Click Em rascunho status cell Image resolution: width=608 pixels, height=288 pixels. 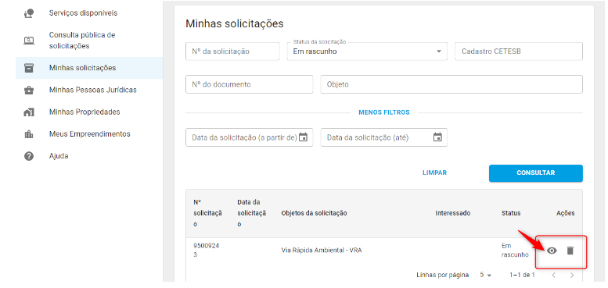(515, 250)
